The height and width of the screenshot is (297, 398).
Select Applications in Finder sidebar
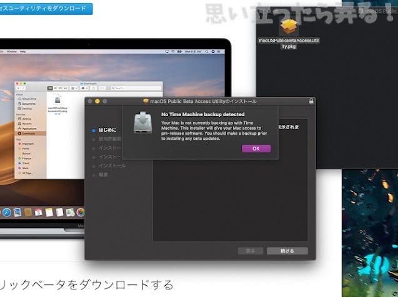tap(27, 129)
